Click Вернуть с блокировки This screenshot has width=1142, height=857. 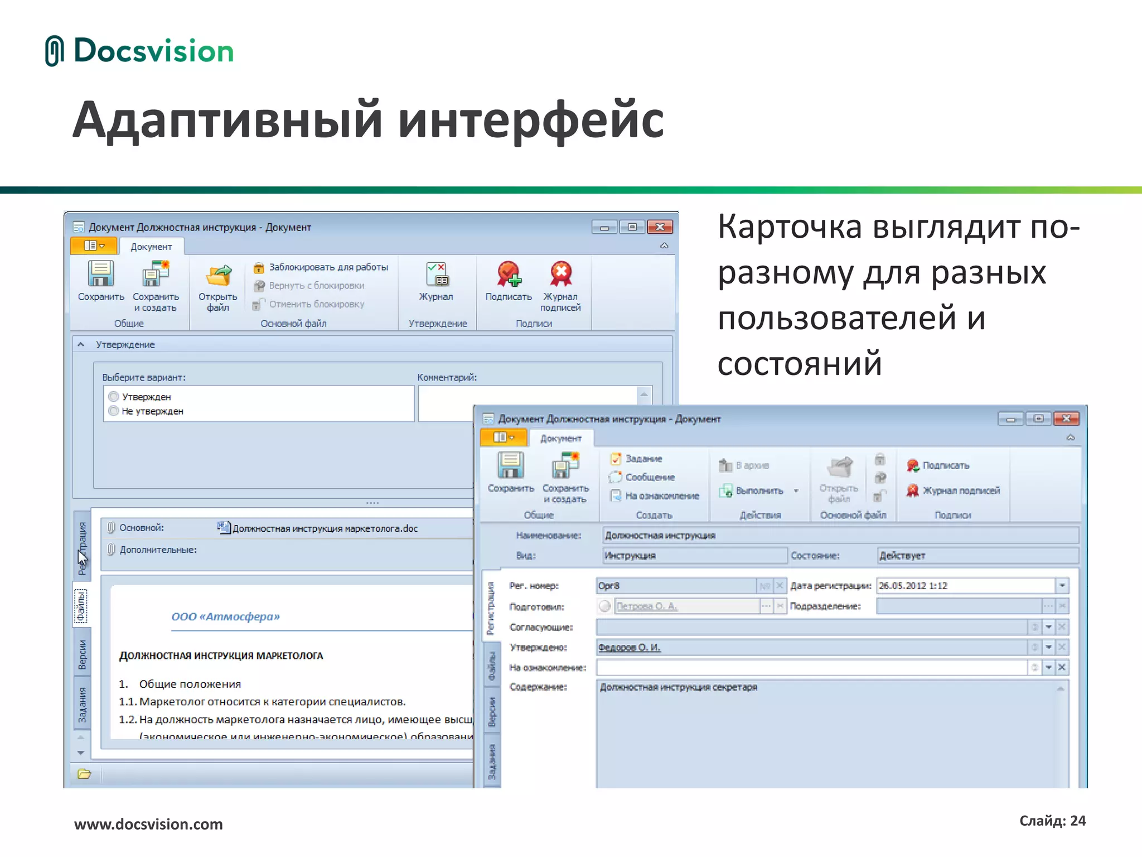point(309,286)
